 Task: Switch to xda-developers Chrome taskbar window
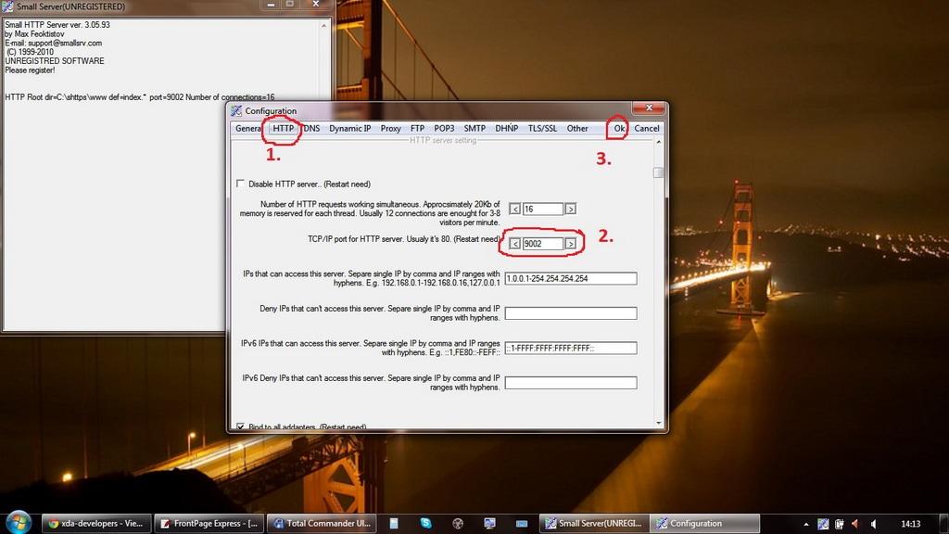pyautogui.click(x=95, y=523)
